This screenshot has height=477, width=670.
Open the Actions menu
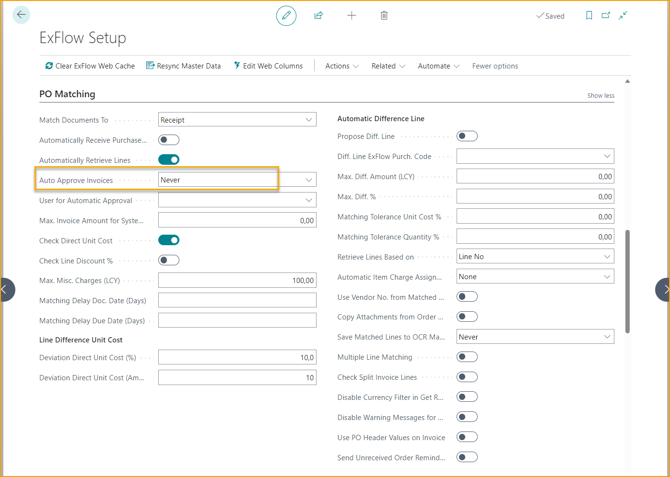point(342,66)
